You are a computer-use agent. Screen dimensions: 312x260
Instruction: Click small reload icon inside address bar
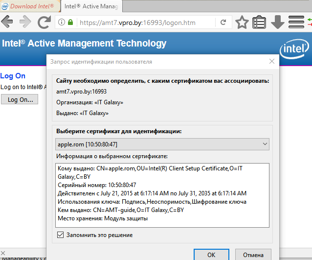coord(223,22)
